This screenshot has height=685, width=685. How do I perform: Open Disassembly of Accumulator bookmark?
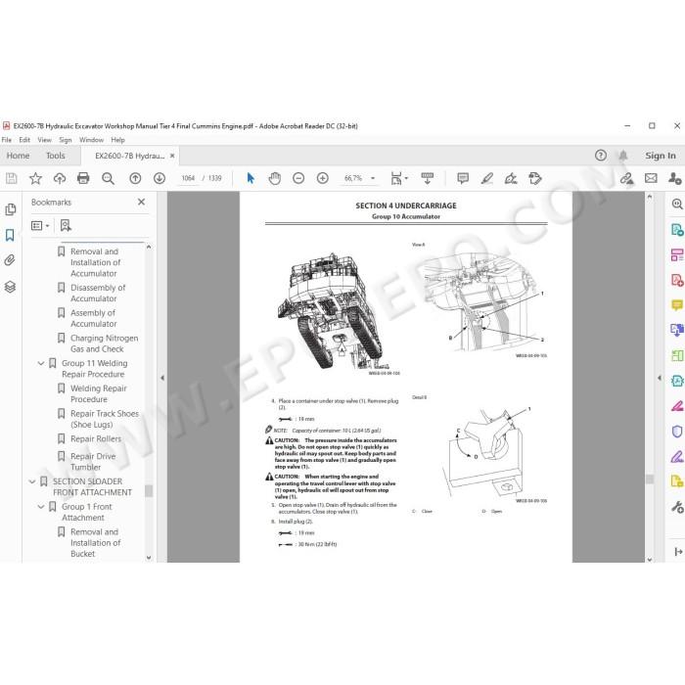[98, 294]
